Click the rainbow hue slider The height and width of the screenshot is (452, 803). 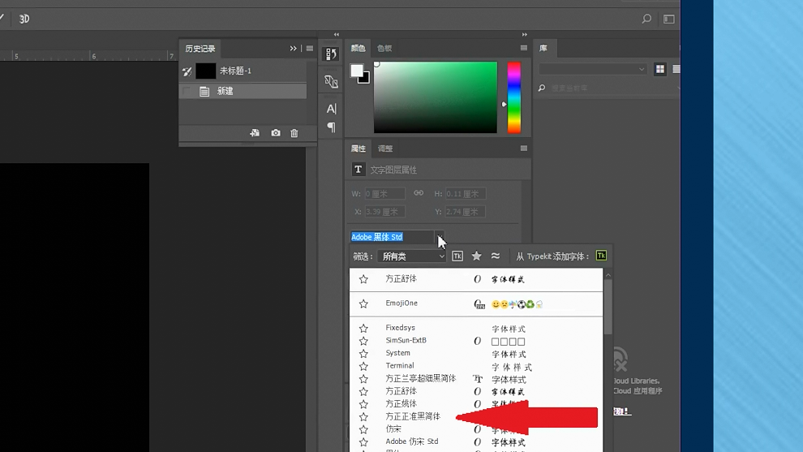[514, 97]
